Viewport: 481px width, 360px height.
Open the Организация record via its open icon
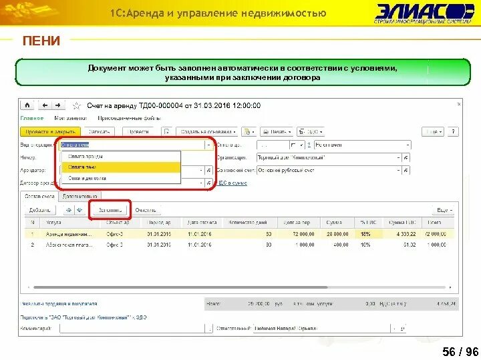[406, 157]
